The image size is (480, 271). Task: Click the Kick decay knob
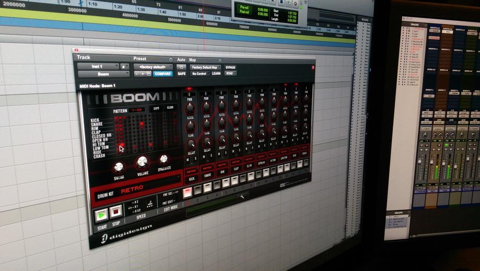tap(191, 144)
